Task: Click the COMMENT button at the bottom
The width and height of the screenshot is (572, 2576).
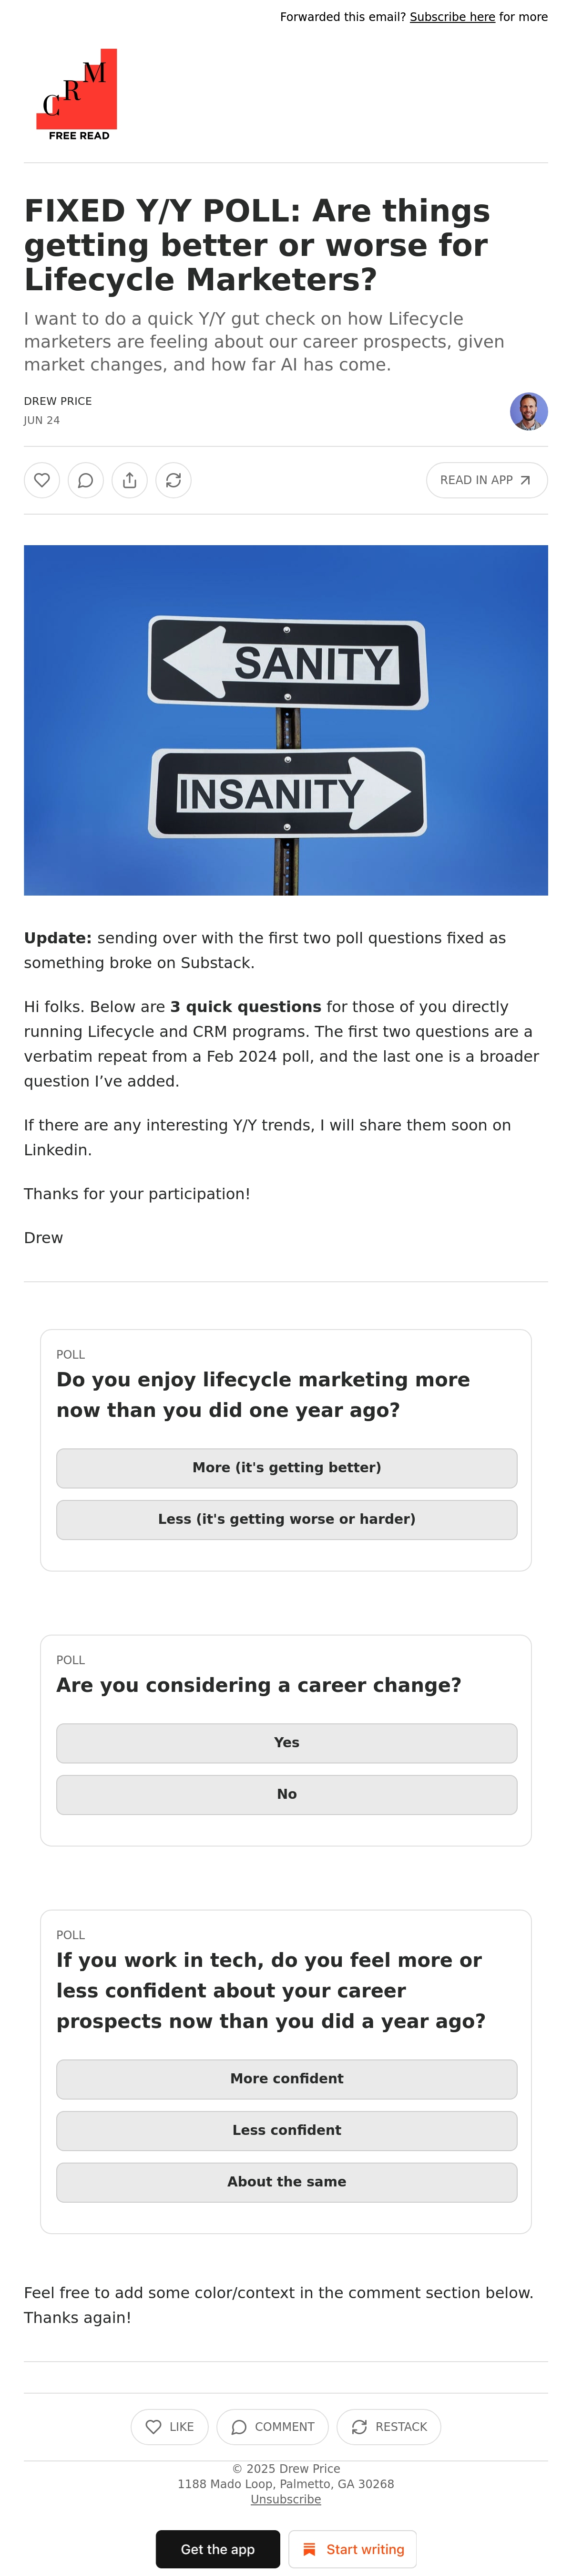Action: click(273, 2427)
